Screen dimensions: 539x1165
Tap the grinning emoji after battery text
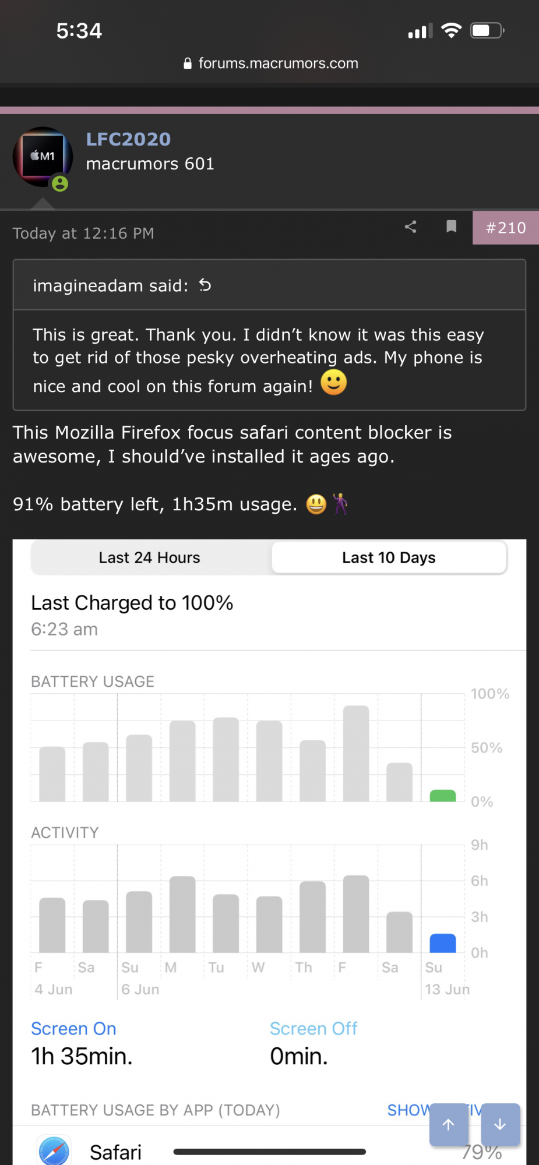pyautogui.click(x=316, y=504)
